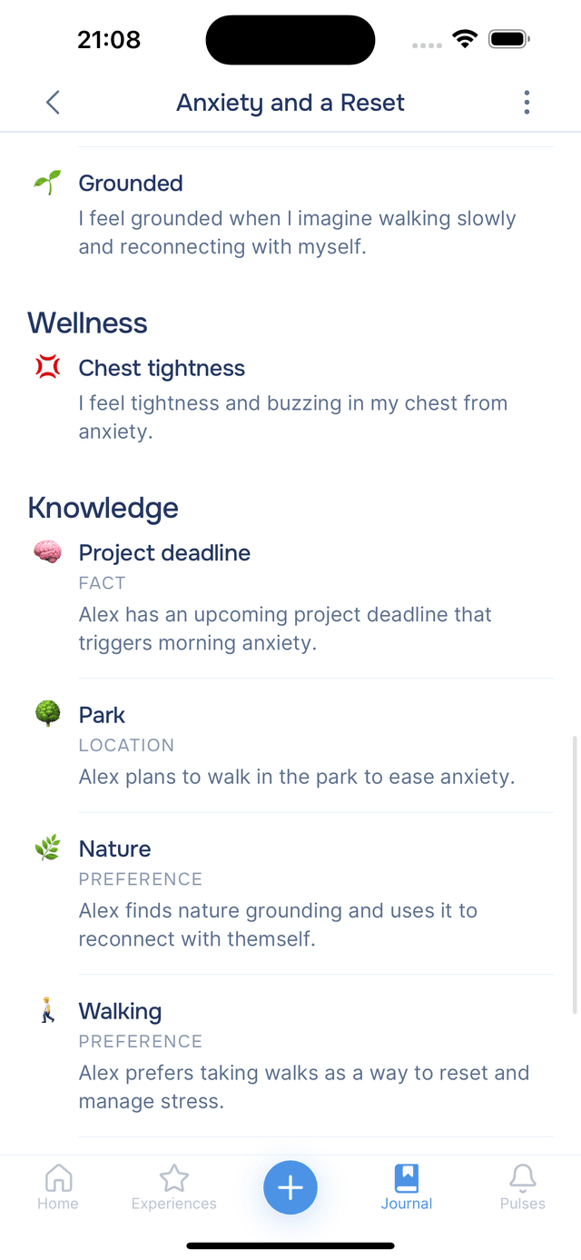Click the herb icon beside Nature
This screenshot has width=581, height=1260.
[x=46, y=848]
